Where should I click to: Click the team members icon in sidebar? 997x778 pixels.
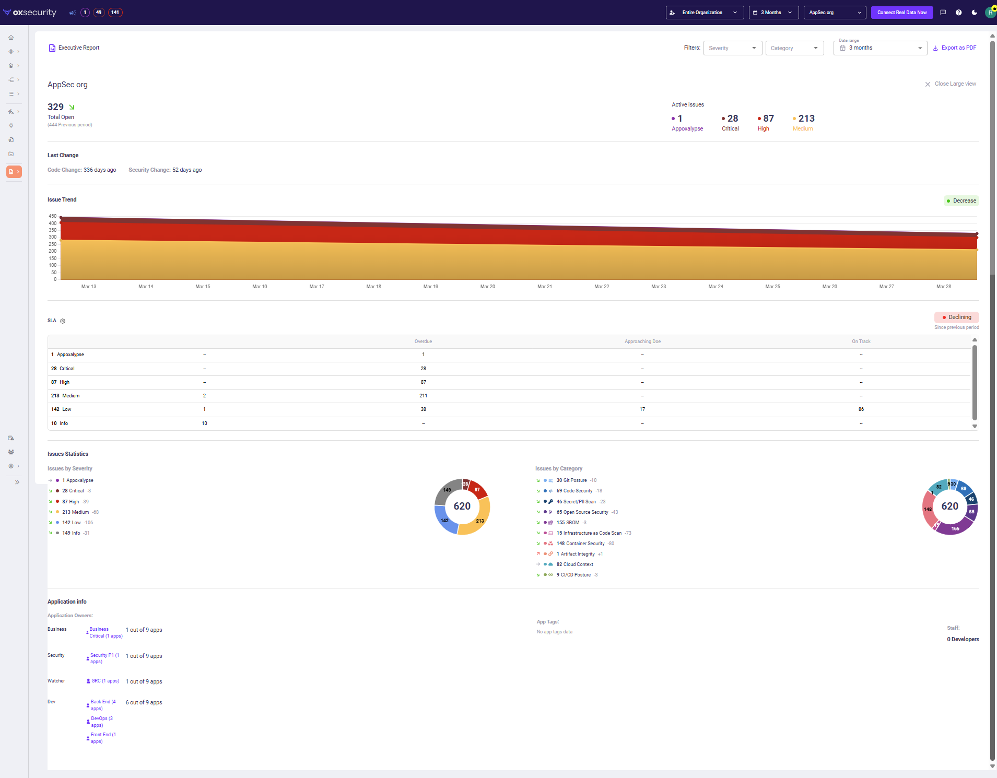coord(11,452)
